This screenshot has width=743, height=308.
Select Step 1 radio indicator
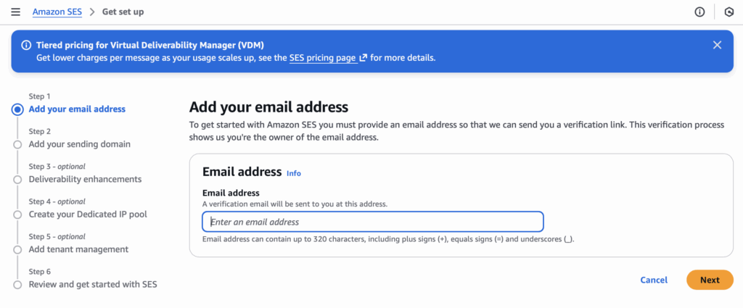17,109
